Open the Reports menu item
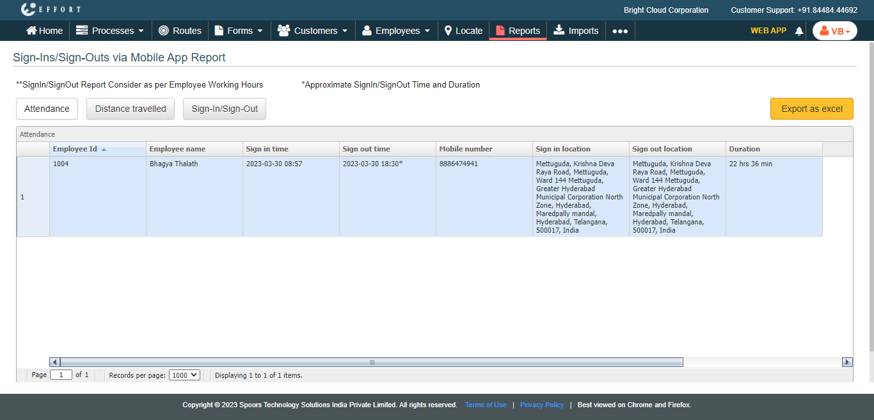 pos(518,31)
